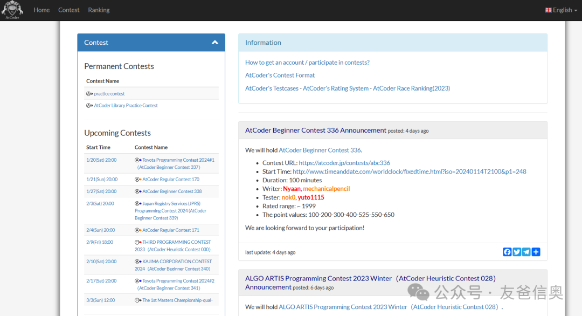582x316 pixels.
Task: Open the more share options plus icon
Action: point(536,252)
